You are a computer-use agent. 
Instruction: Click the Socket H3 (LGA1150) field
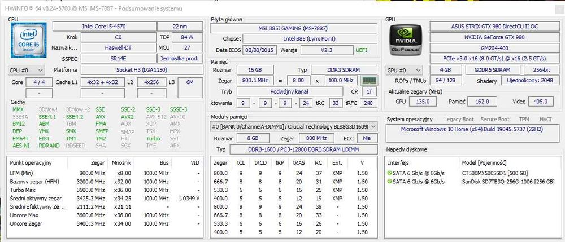pos(142,70)
